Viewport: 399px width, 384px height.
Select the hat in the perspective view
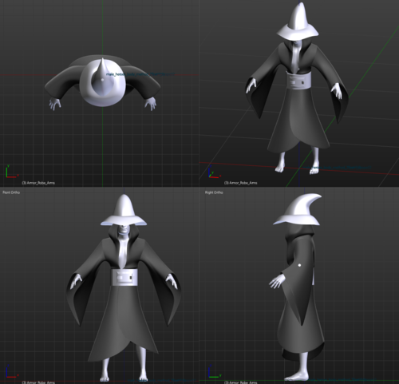click(x=298, y=22)
